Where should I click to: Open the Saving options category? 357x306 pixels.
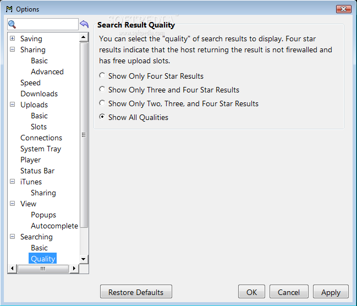(31, 39)
